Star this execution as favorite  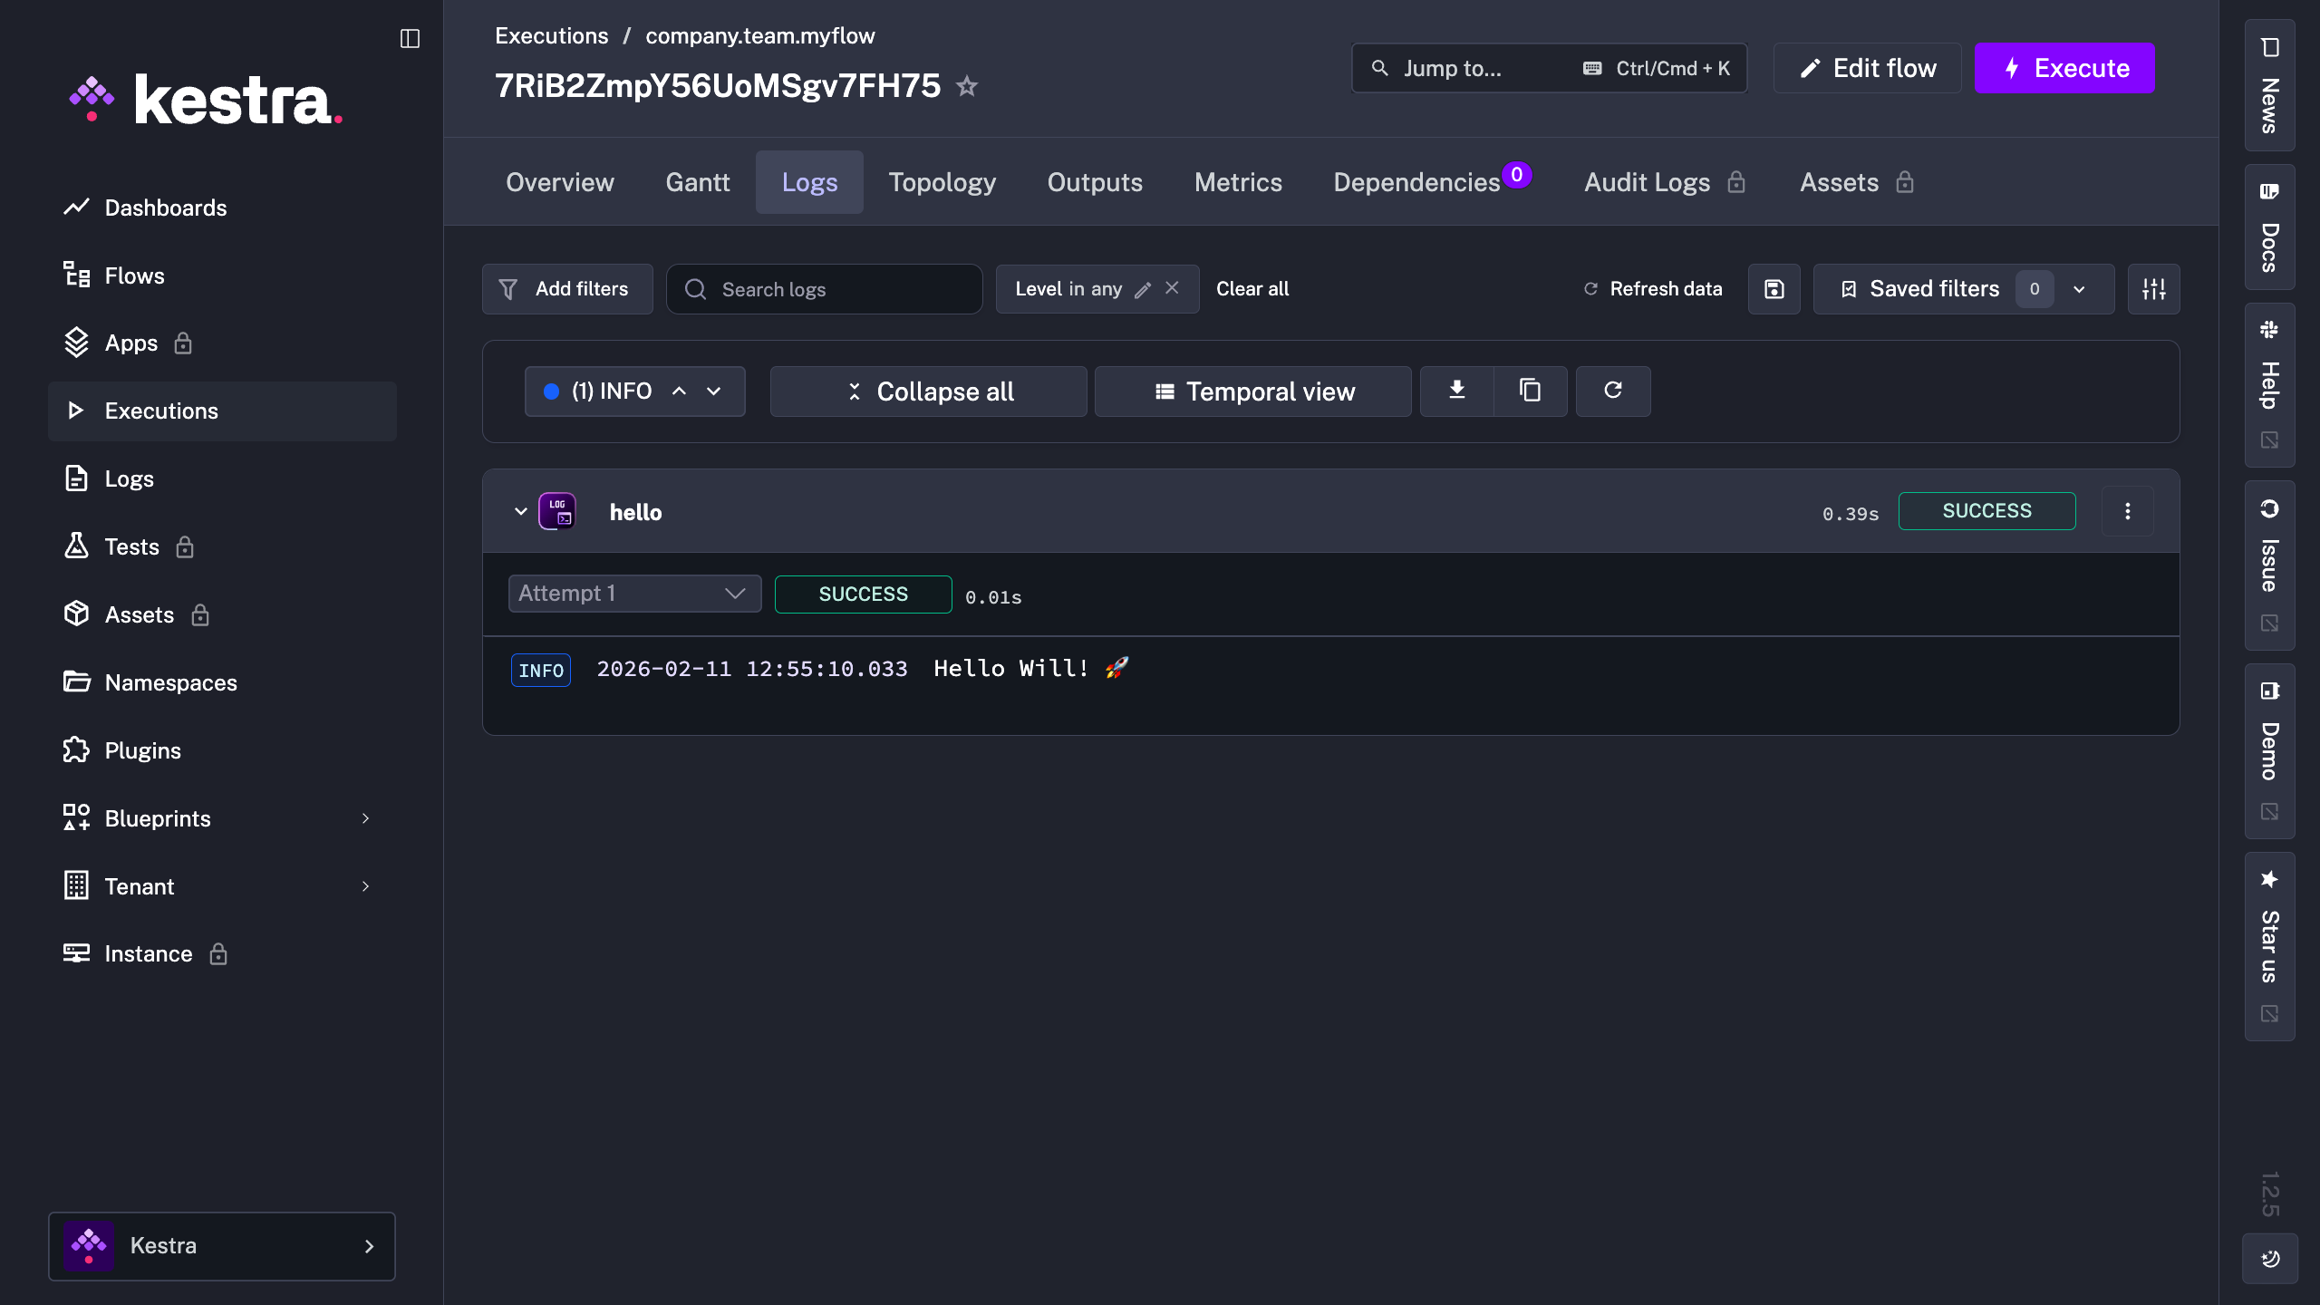click(967, 86)
